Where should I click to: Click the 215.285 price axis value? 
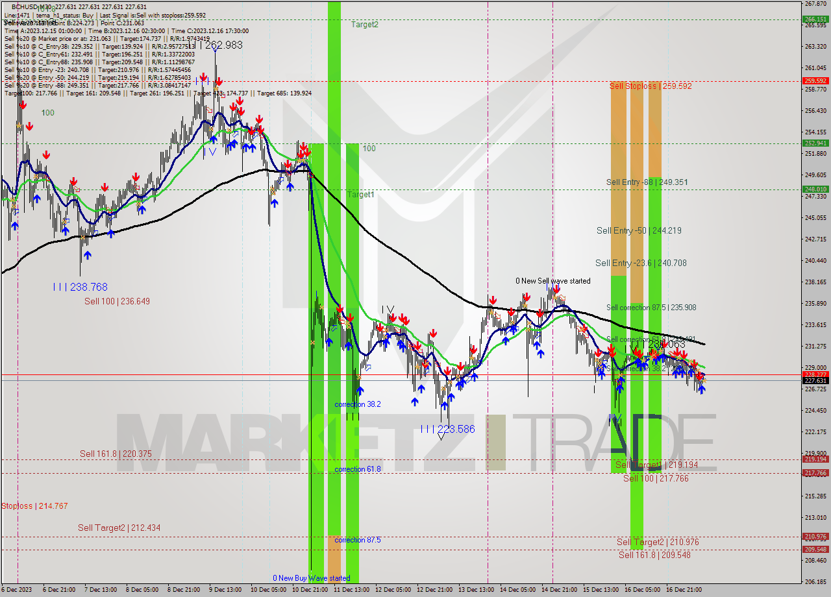click(816, 496)
